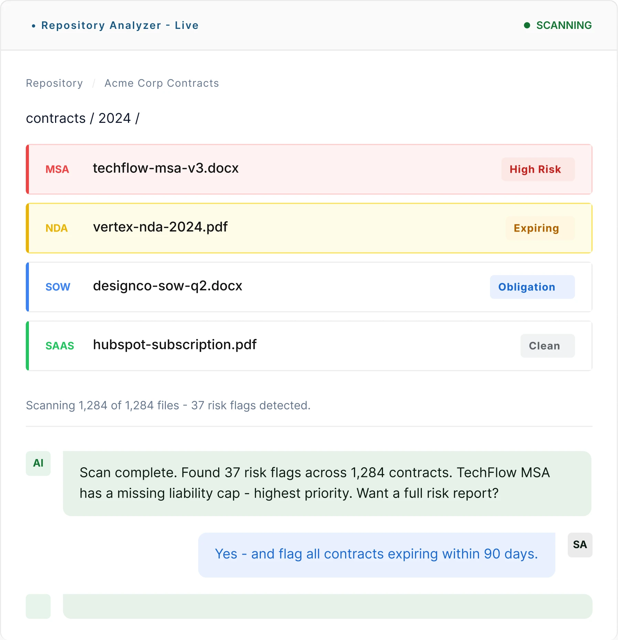Viewport: 618px width, 640px height.
Task: Click the AI avatar next to the scan message
Action: coord(38,463)
